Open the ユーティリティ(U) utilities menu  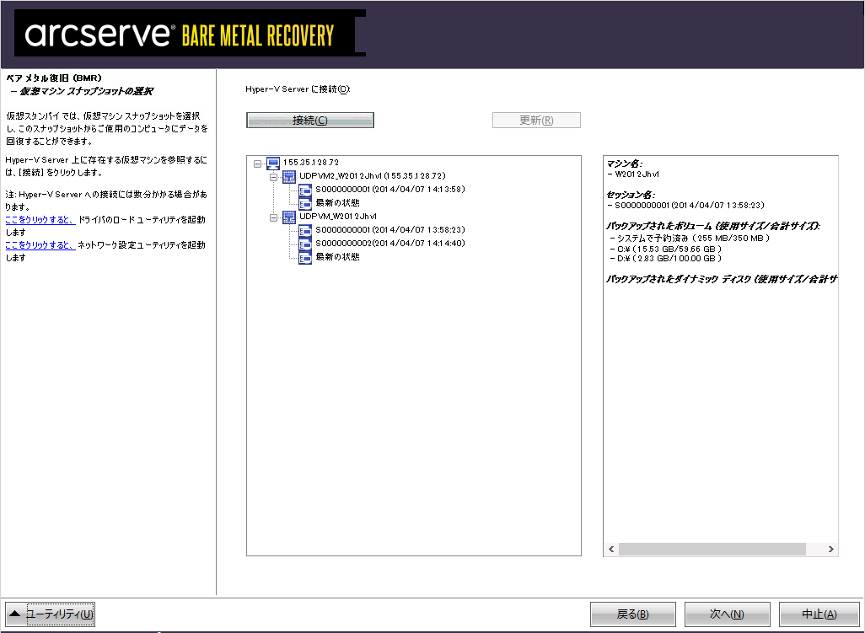click(51, 614)
